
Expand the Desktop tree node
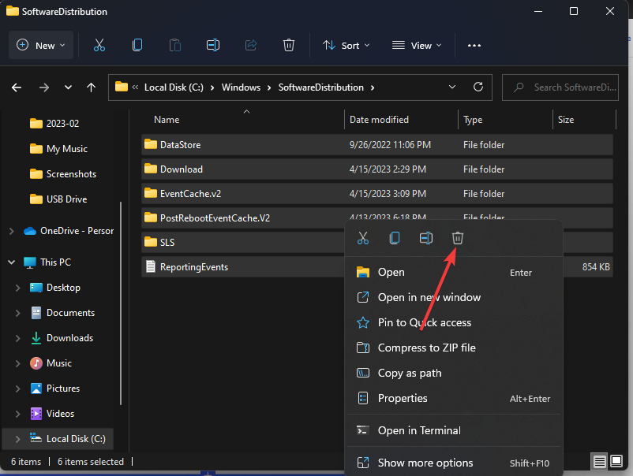pos(18,288)
